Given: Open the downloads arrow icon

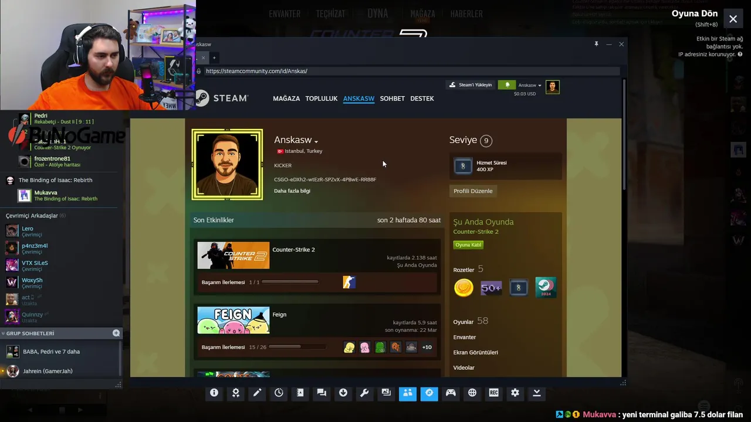Looking at the screenshot, I should coord(343,393).
